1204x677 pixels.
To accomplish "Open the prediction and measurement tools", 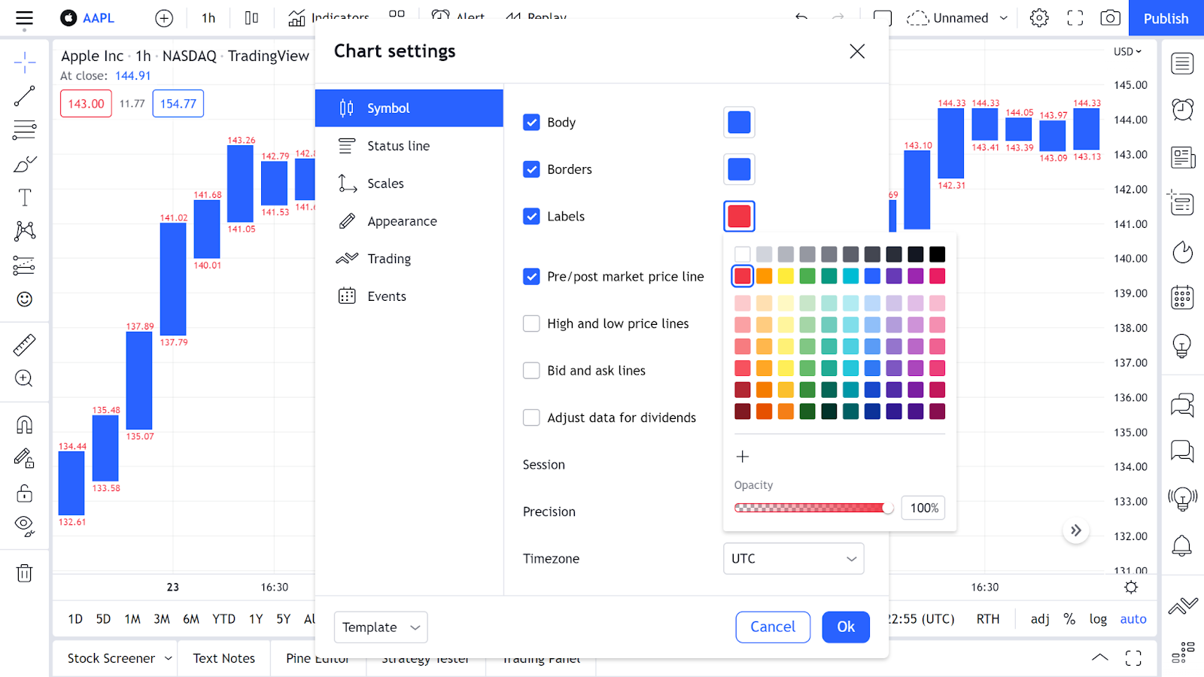I will 24,265.
